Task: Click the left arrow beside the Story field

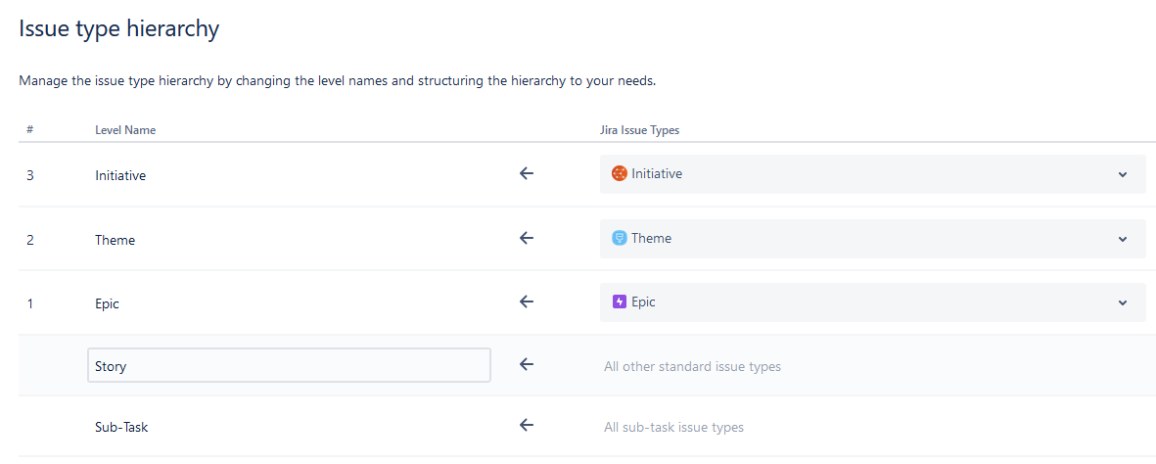Action: (x=526, y=364)
